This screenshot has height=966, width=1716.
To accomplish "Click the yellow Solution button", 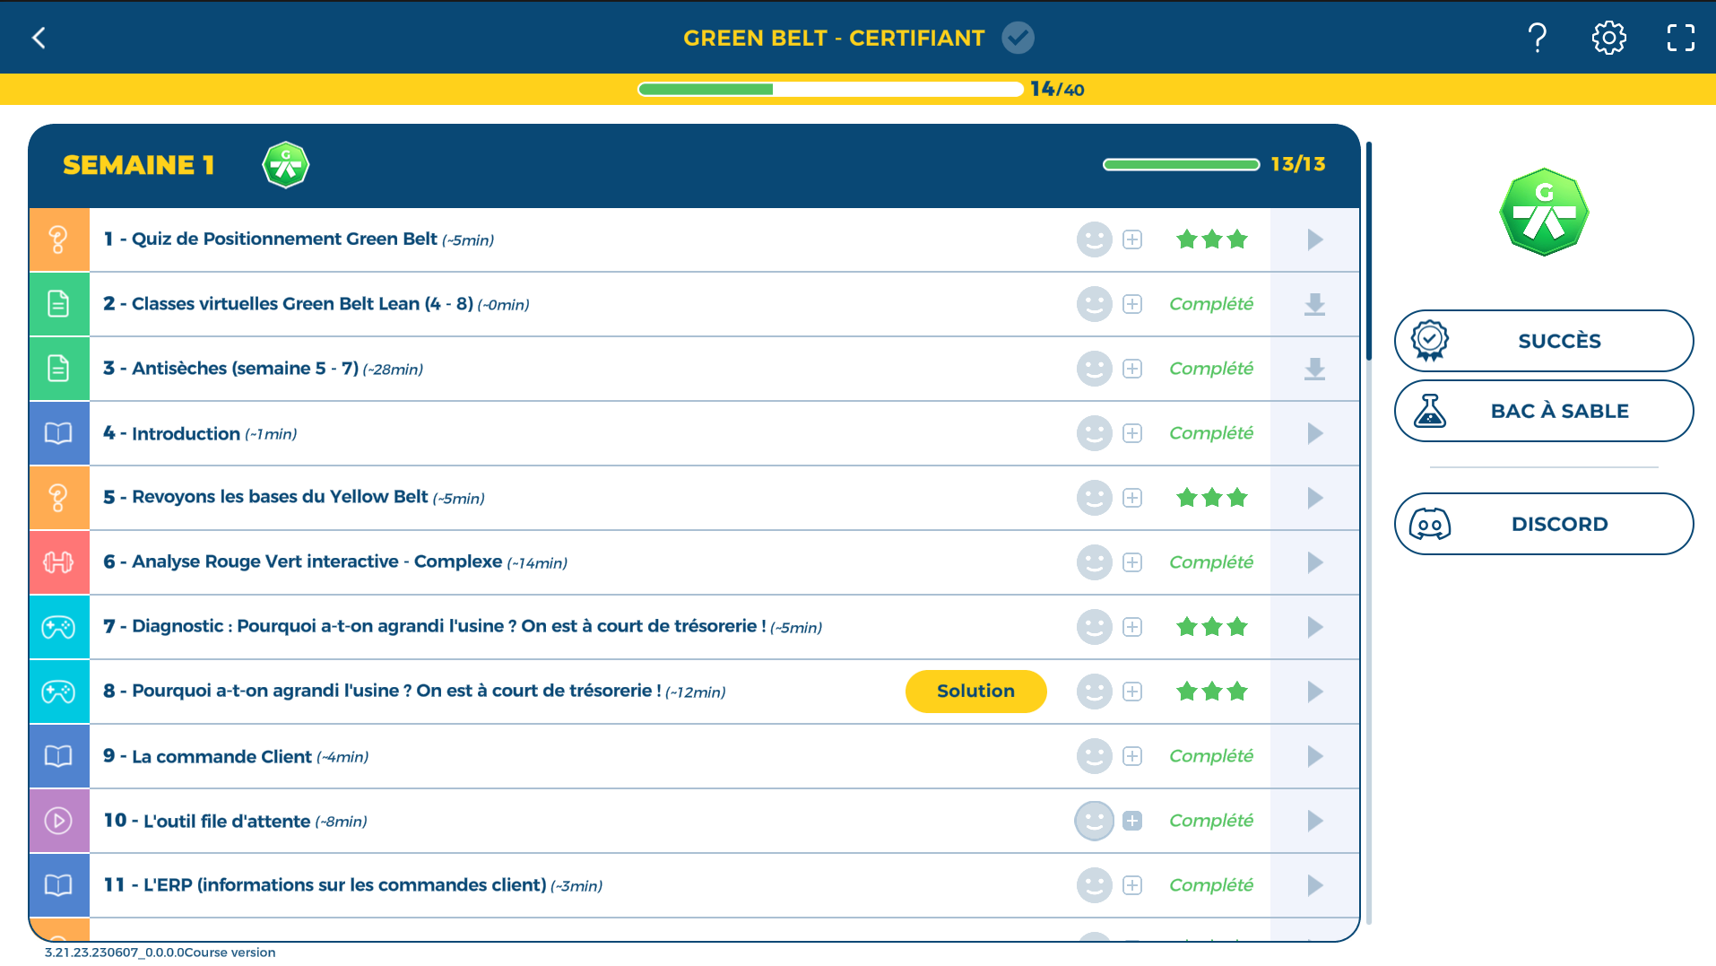I will (x=975, y=692).
